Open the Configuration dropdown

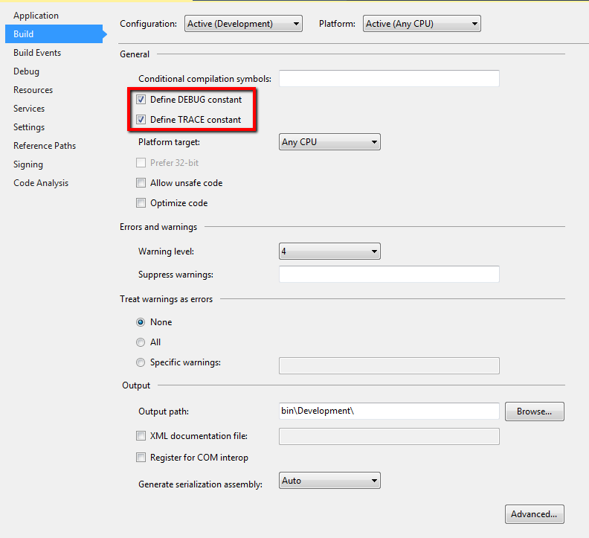[243, 24]
